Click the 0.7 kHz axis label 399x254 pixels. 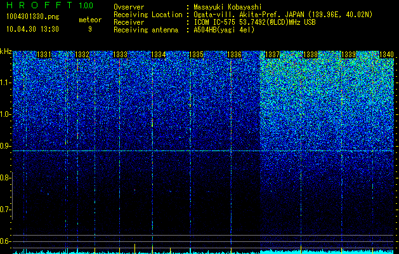point(6,210)
